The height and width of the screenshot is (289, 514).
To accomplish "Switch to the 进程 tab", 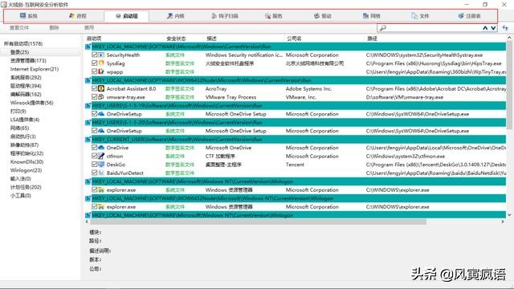I will point(78,16).
